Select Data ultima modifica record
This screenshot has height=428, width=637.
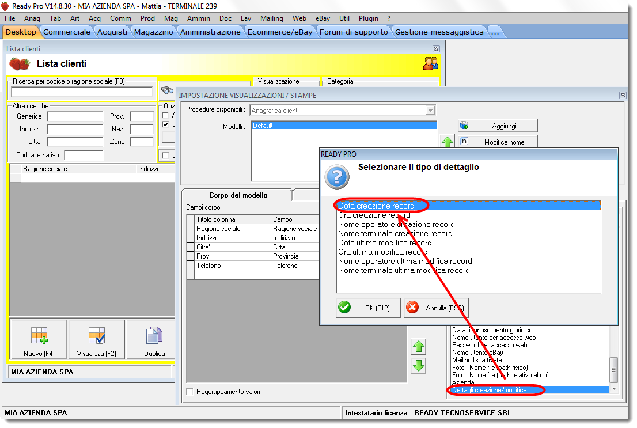(x=385, y=243)
